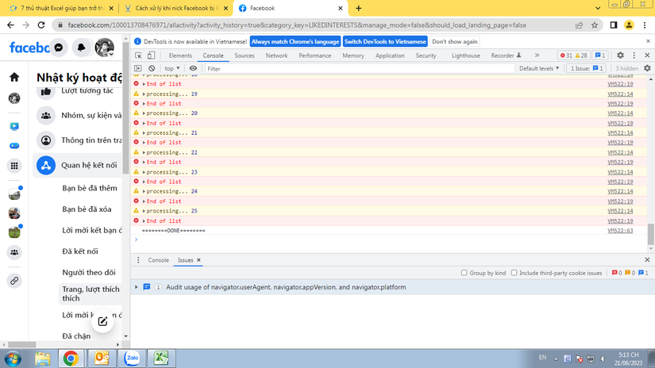The image size is (655, 368).
Task: Click console vertical scrollbar thumb
Action: pos(650,234)
